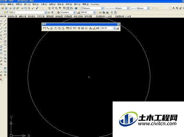Click the Diameter dimension icon
Screen dimensions: 184x137
coord(59,28)
